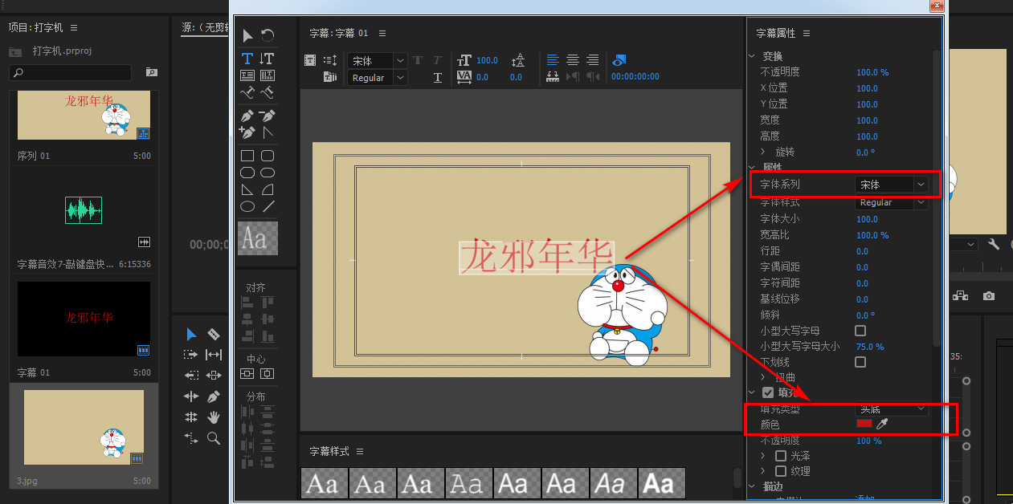
Task: Select the Vertical Type tool
Action: tap(268, 59)
